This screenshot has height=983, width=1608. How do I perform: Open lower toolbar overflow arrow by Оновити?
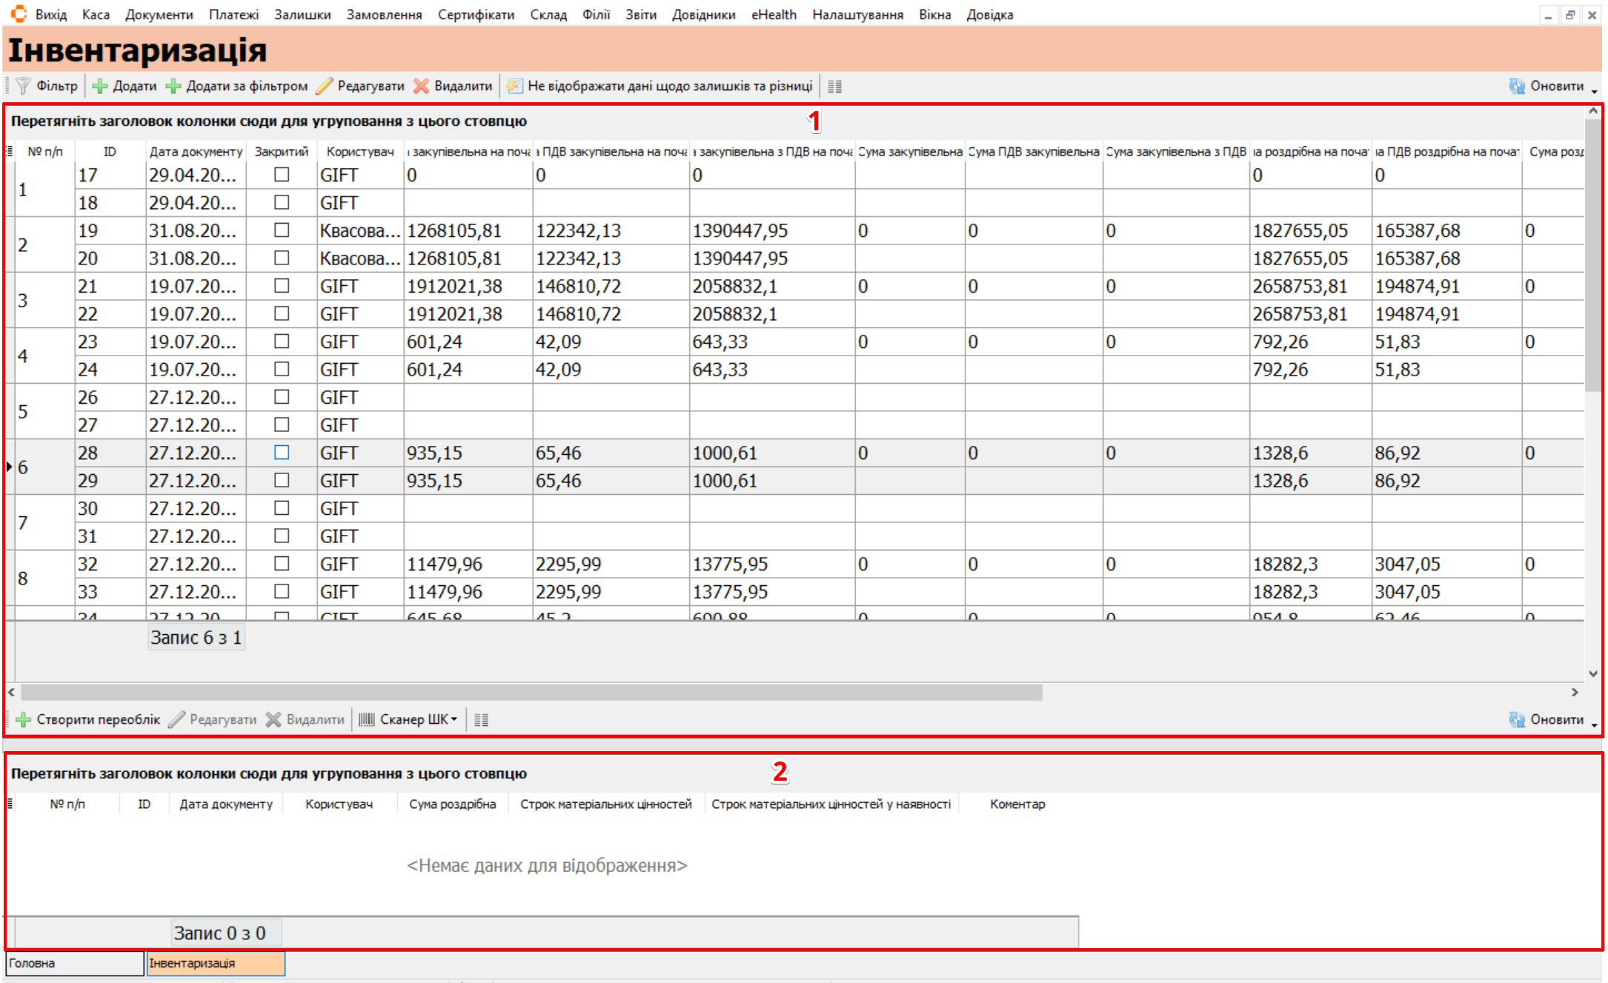(1595, 724)
